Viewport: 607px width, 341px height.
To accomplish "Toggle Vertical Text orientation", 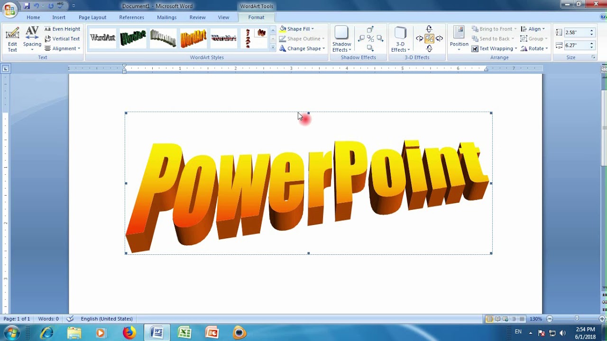I will (62, 39).
